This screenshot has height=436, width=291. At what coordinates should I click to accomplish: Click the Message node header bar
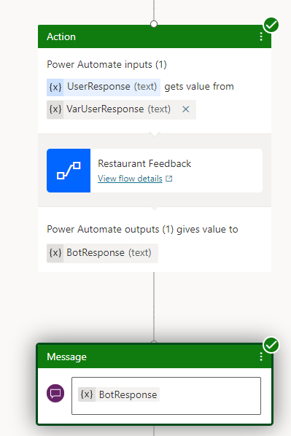[x=155, y=357]
